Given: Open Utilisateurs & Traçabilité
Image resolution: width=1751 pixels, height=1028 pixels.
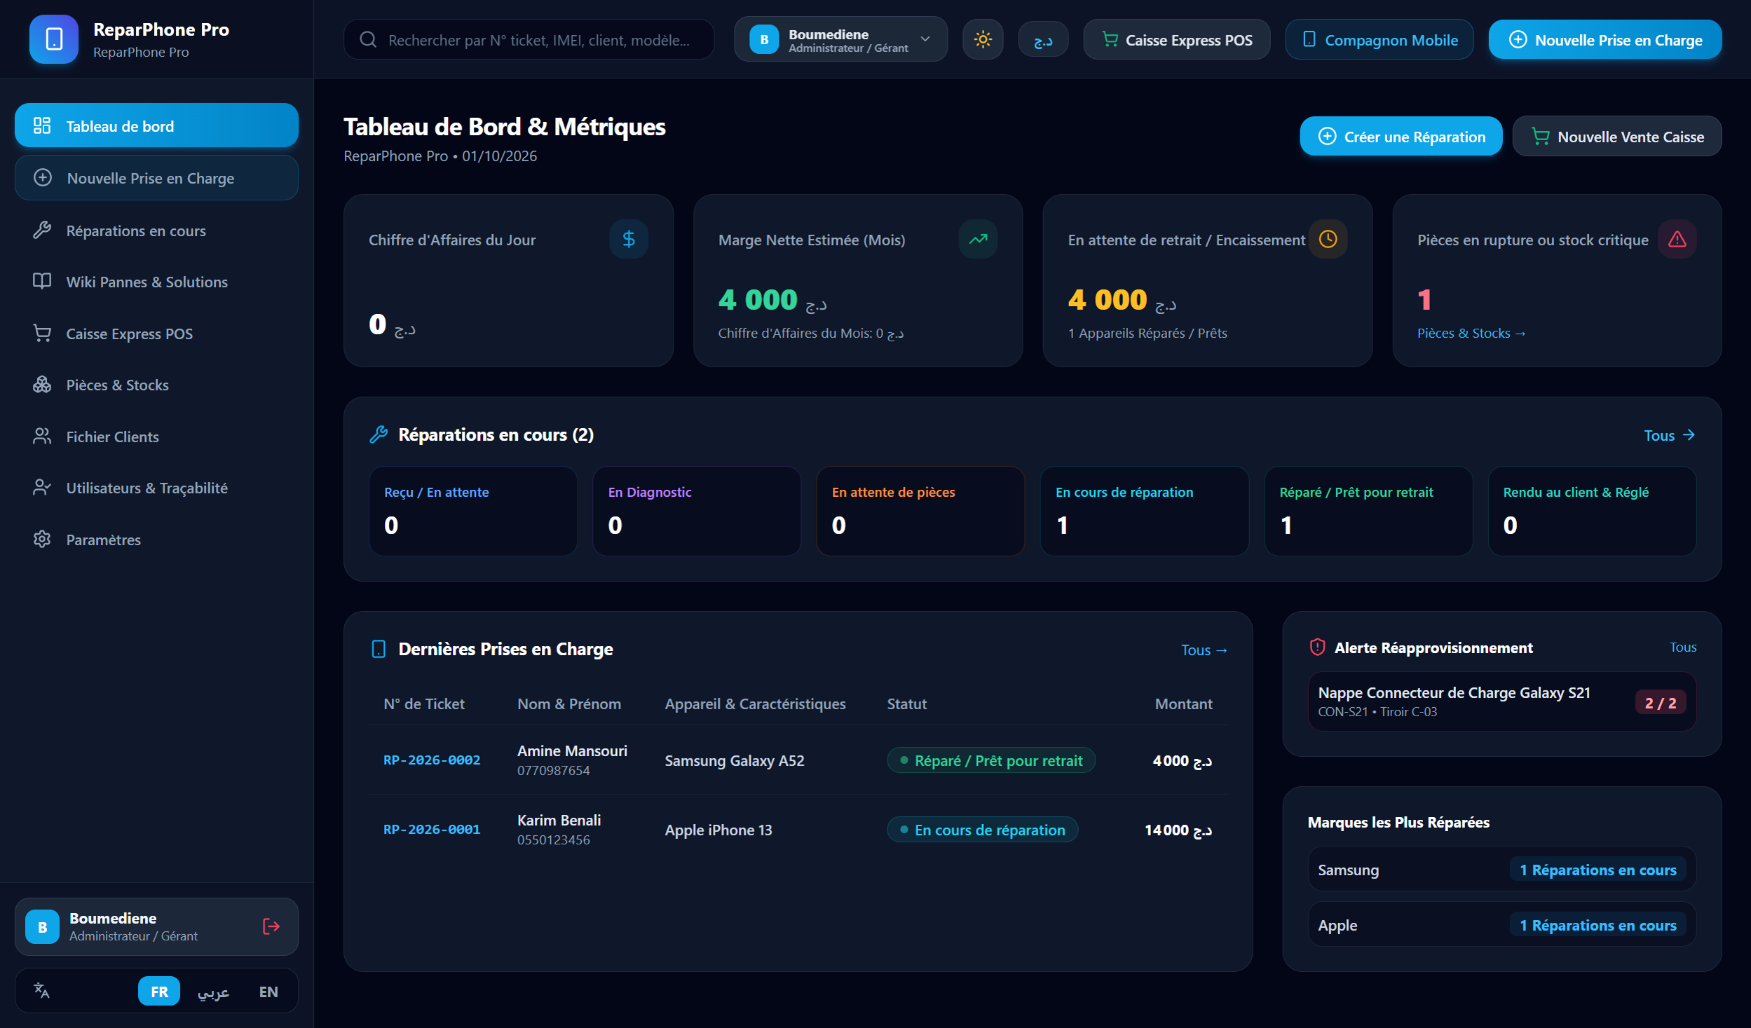Looking at the screenshot, I should (156, 488).
